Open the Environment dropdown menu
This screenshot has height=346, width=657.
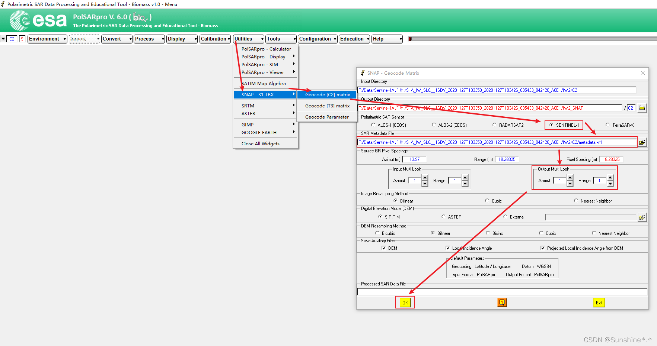(x=47, y=39)
